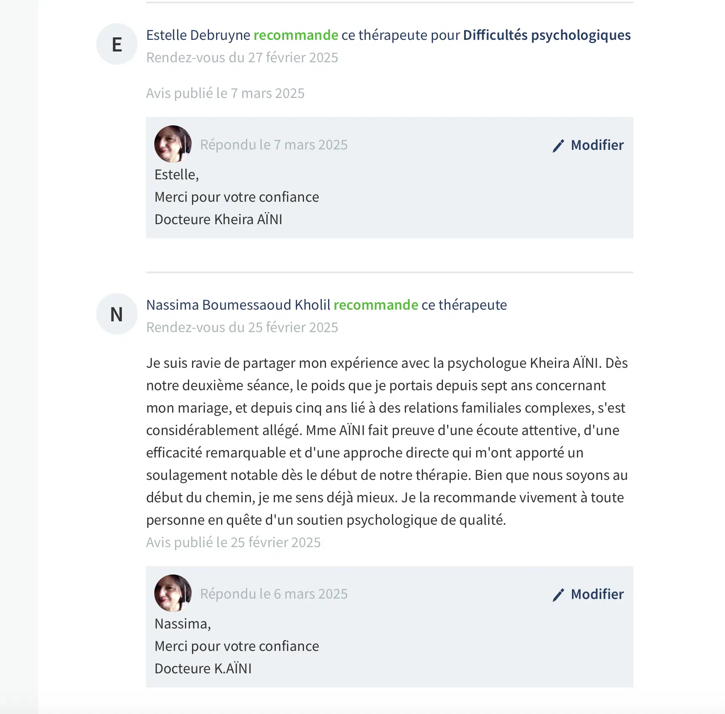The width and height of the screenshot is (725, 714).
Task: Click "Avis publié le 25 février 2025"
Action: tap(233, 543)
